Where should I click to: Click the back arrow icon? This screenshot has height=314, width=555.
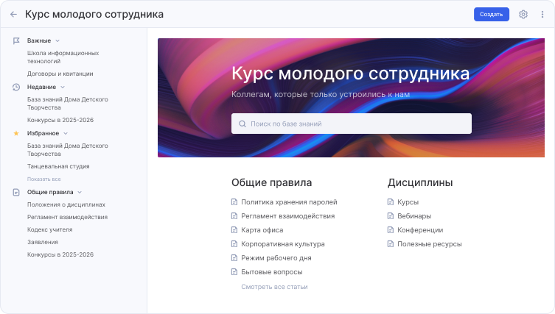click(x=13, y=14)
